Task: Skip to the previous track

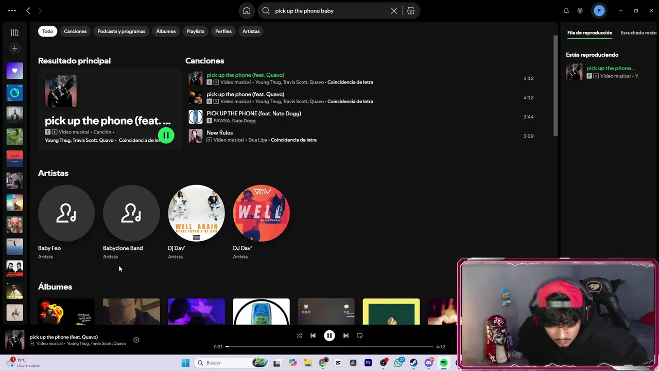Action: (x=313, y=335)
